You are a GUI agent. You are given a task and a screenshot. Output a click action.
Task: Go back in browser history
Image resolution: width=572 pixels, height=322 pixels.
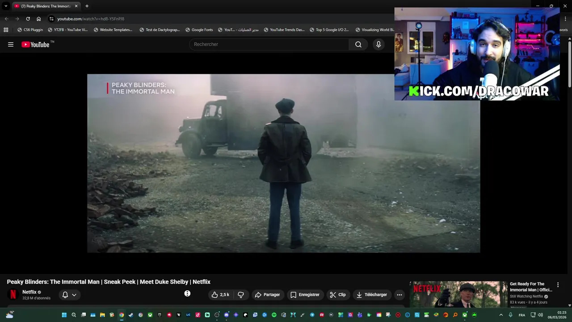pos(6,19)
